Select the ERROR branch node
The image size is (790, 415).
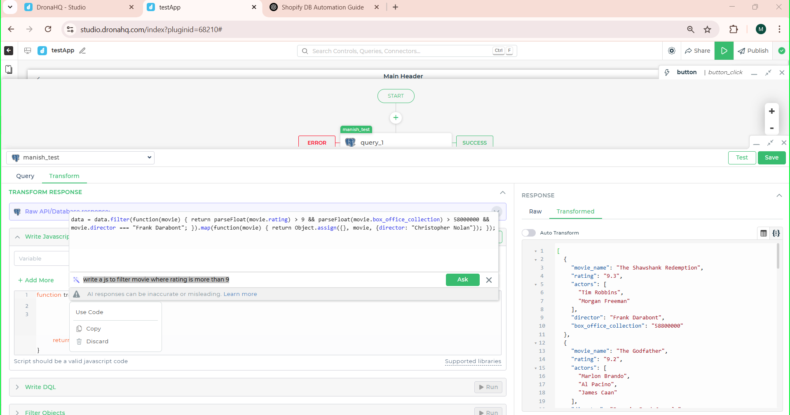point(316,143)
